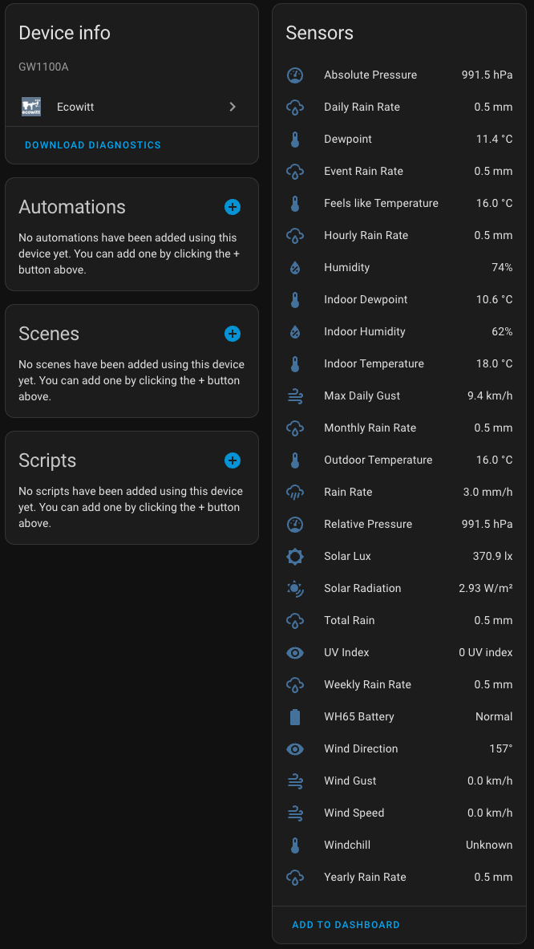Click the Outdoor Temperature thermometer icon

[x=295, y=460]
